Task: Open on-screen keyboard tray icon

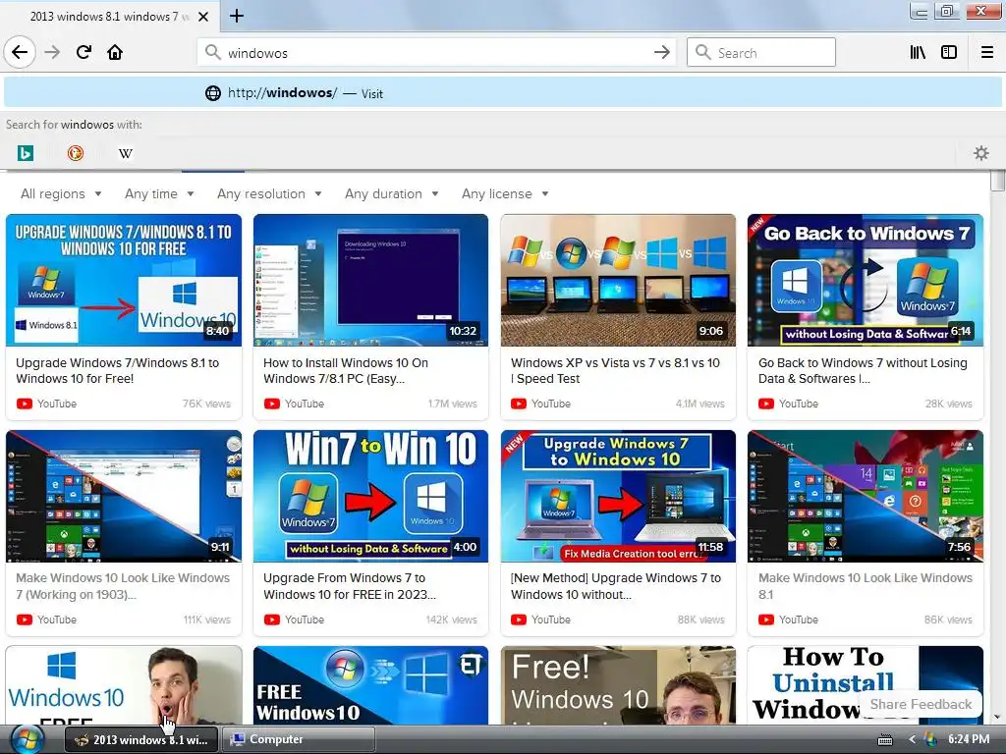Action: [x=885, y=740]
